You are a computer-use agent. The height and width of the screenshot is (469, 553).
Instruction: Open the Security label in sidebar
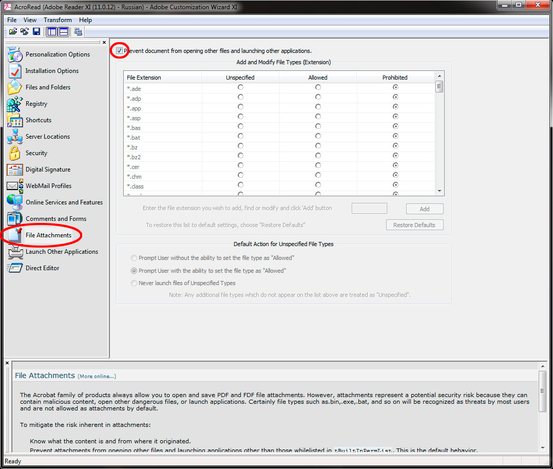[36, 153]
